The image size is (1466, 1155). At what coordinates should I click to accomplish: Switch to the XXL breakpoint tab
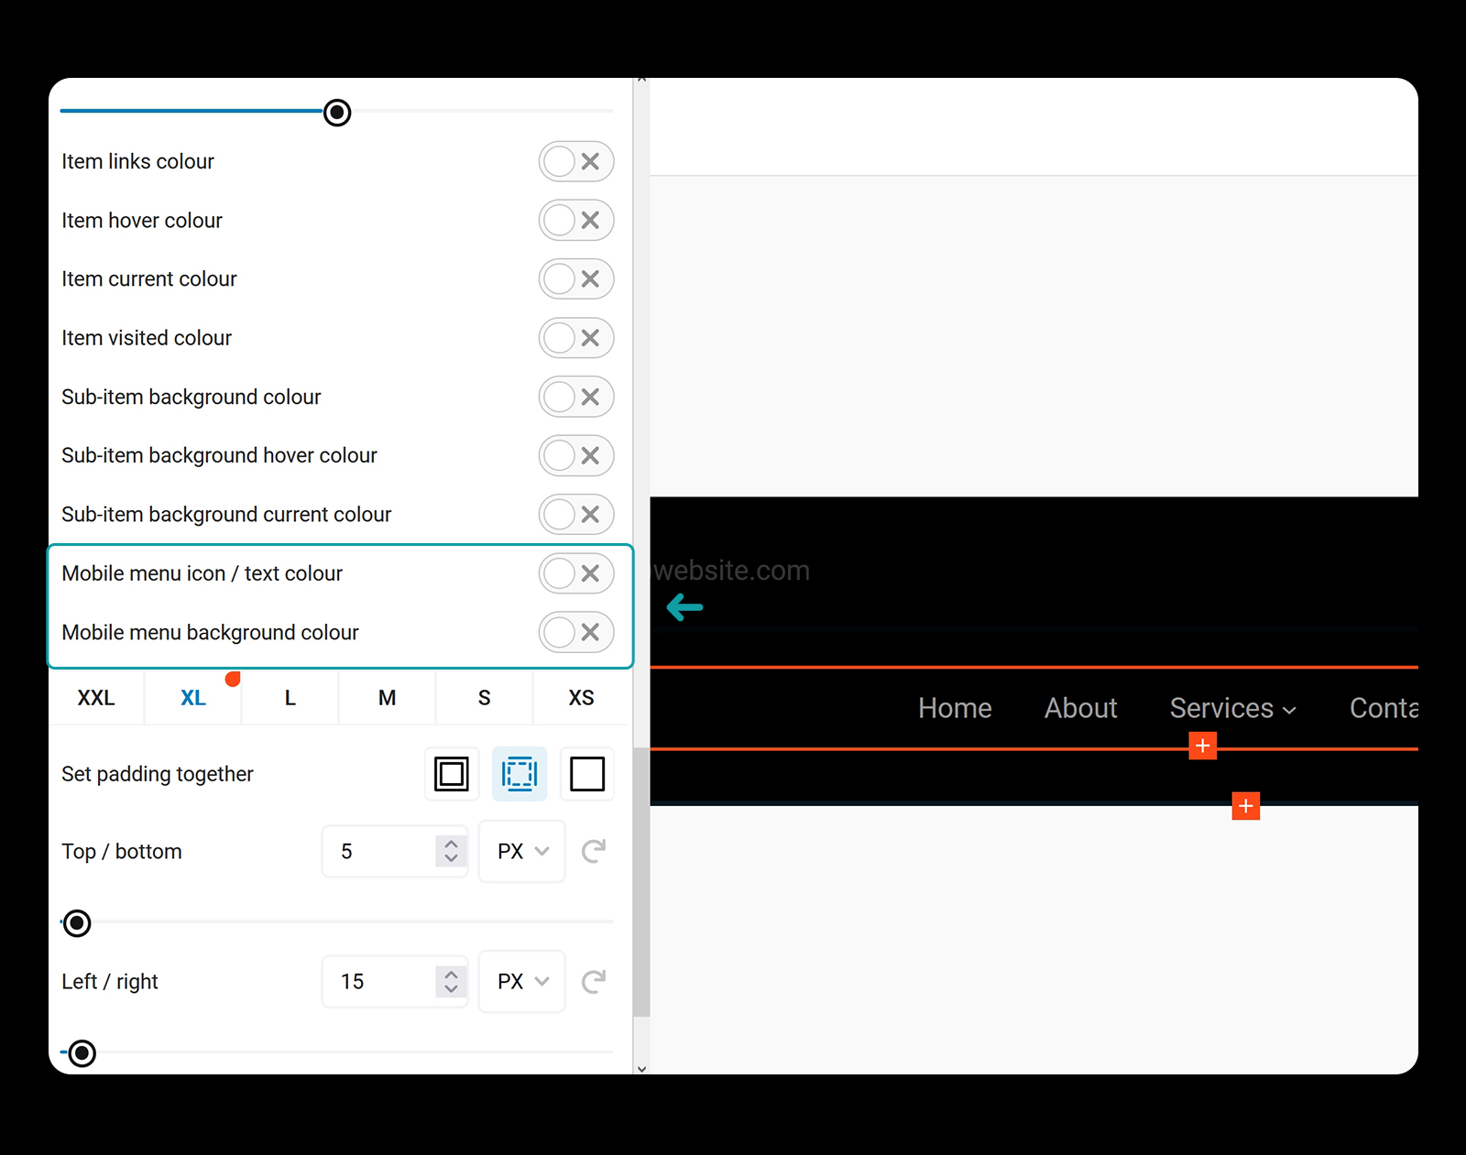(96, 698)
